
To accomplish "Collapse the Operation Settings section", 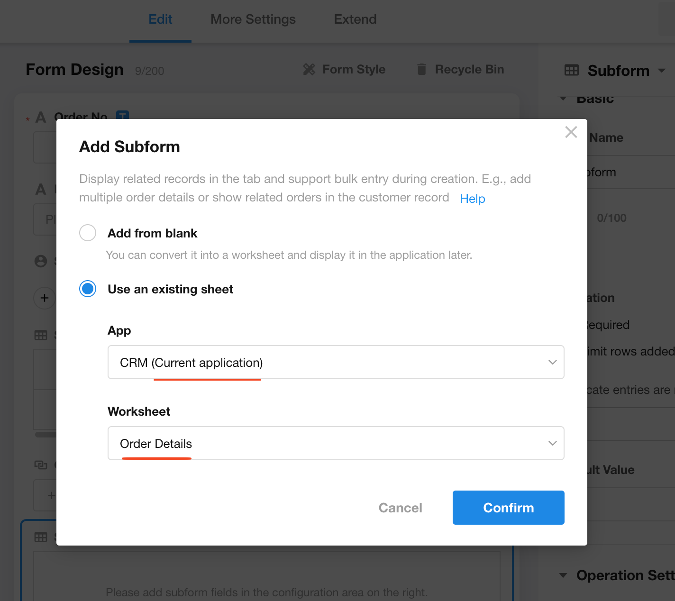I will point(563,575).
